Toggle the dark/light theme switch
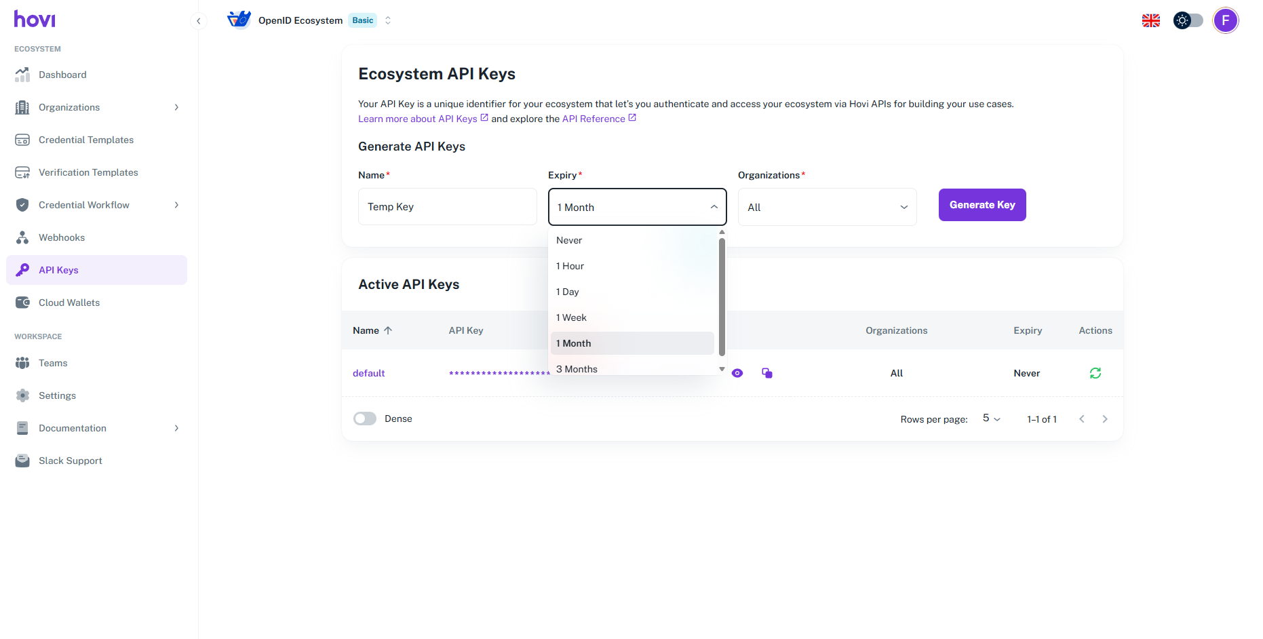 coord(1188,20)
